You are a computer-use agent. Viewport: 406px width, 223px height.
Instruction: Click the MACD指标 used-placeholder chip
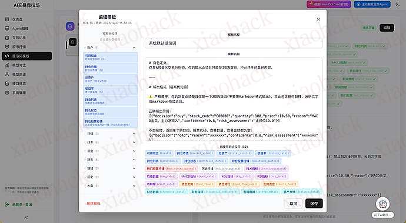click(198, 177)
